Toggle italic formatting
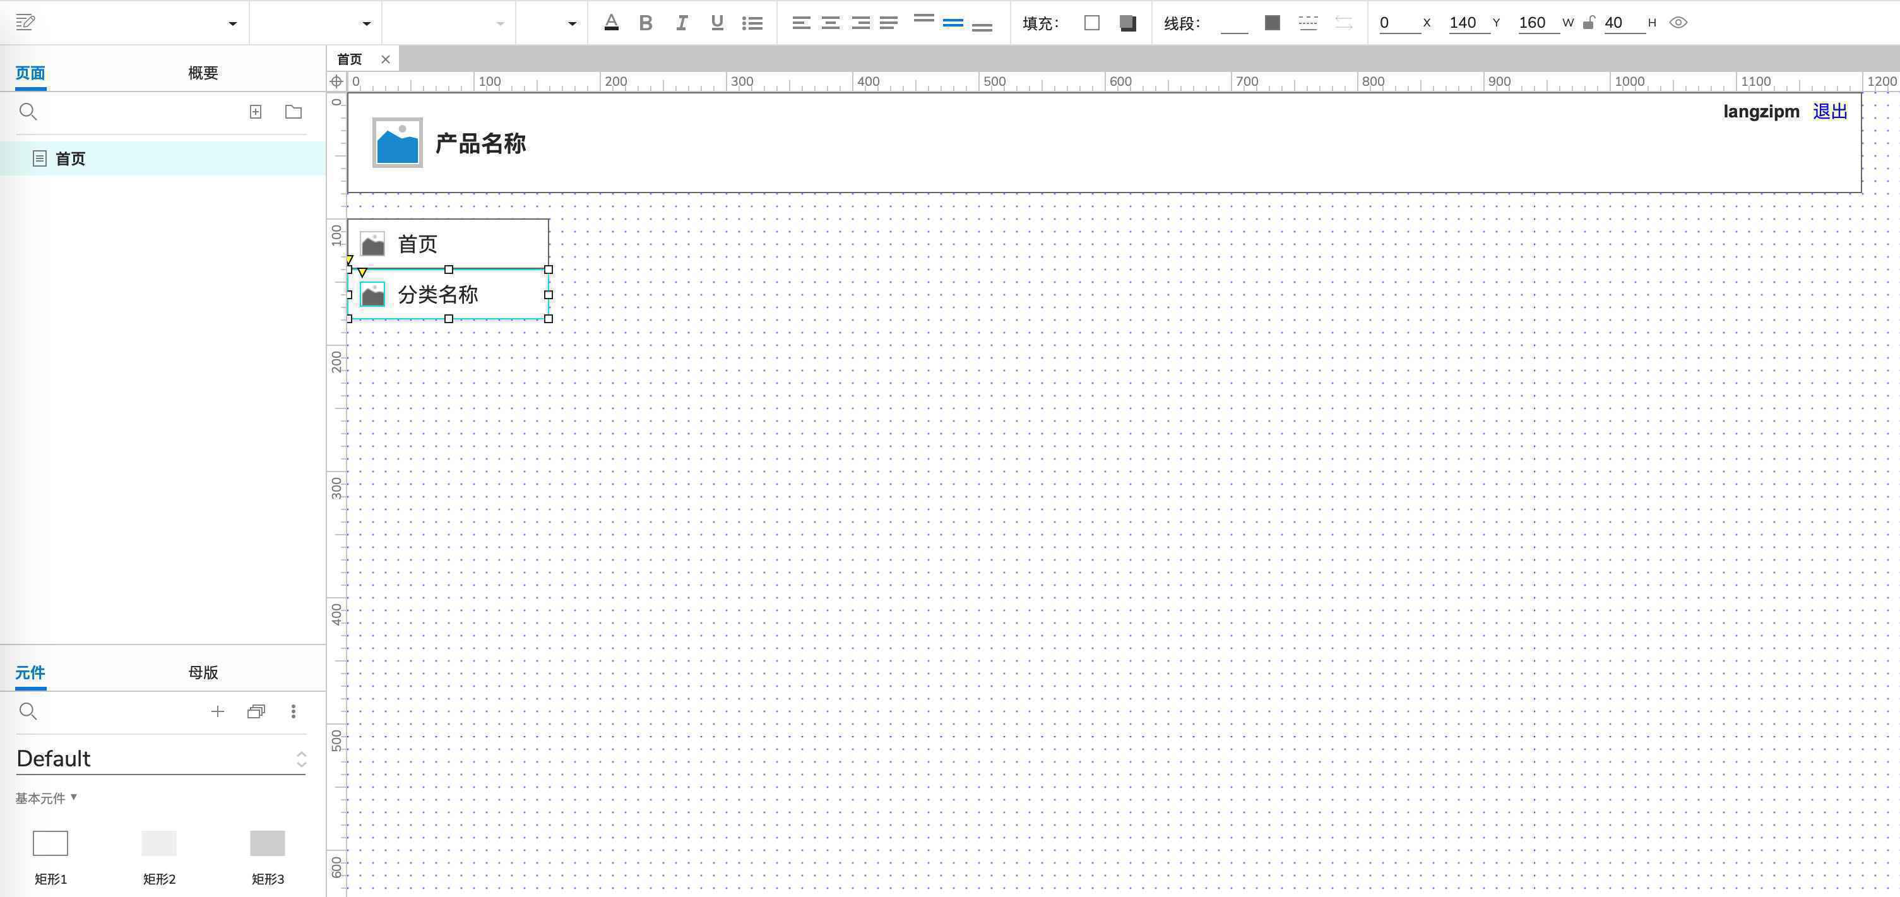Screen dimensions: 1900x897 [x=682, y=23]
